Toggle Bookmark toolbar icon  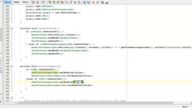tap(79, 2)
